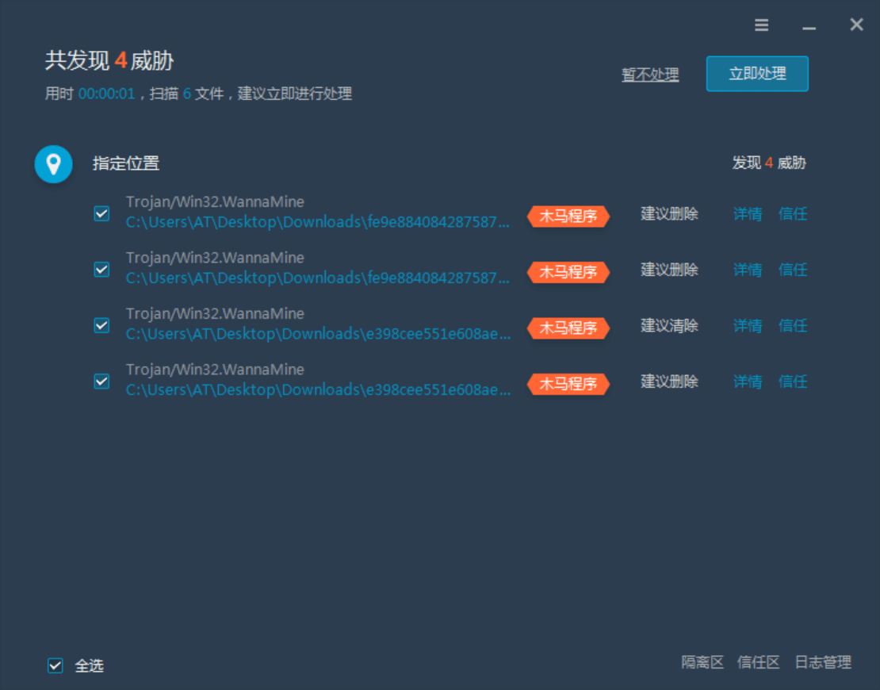Uncheck the fourth WannaMine threat entry

click(101, 381)
